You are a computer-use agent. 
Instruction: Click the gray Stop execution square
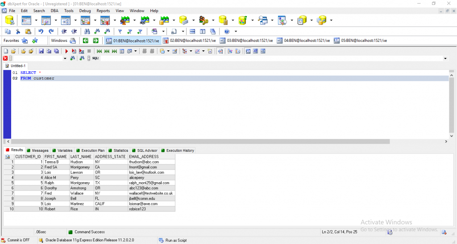pos(89,51)
